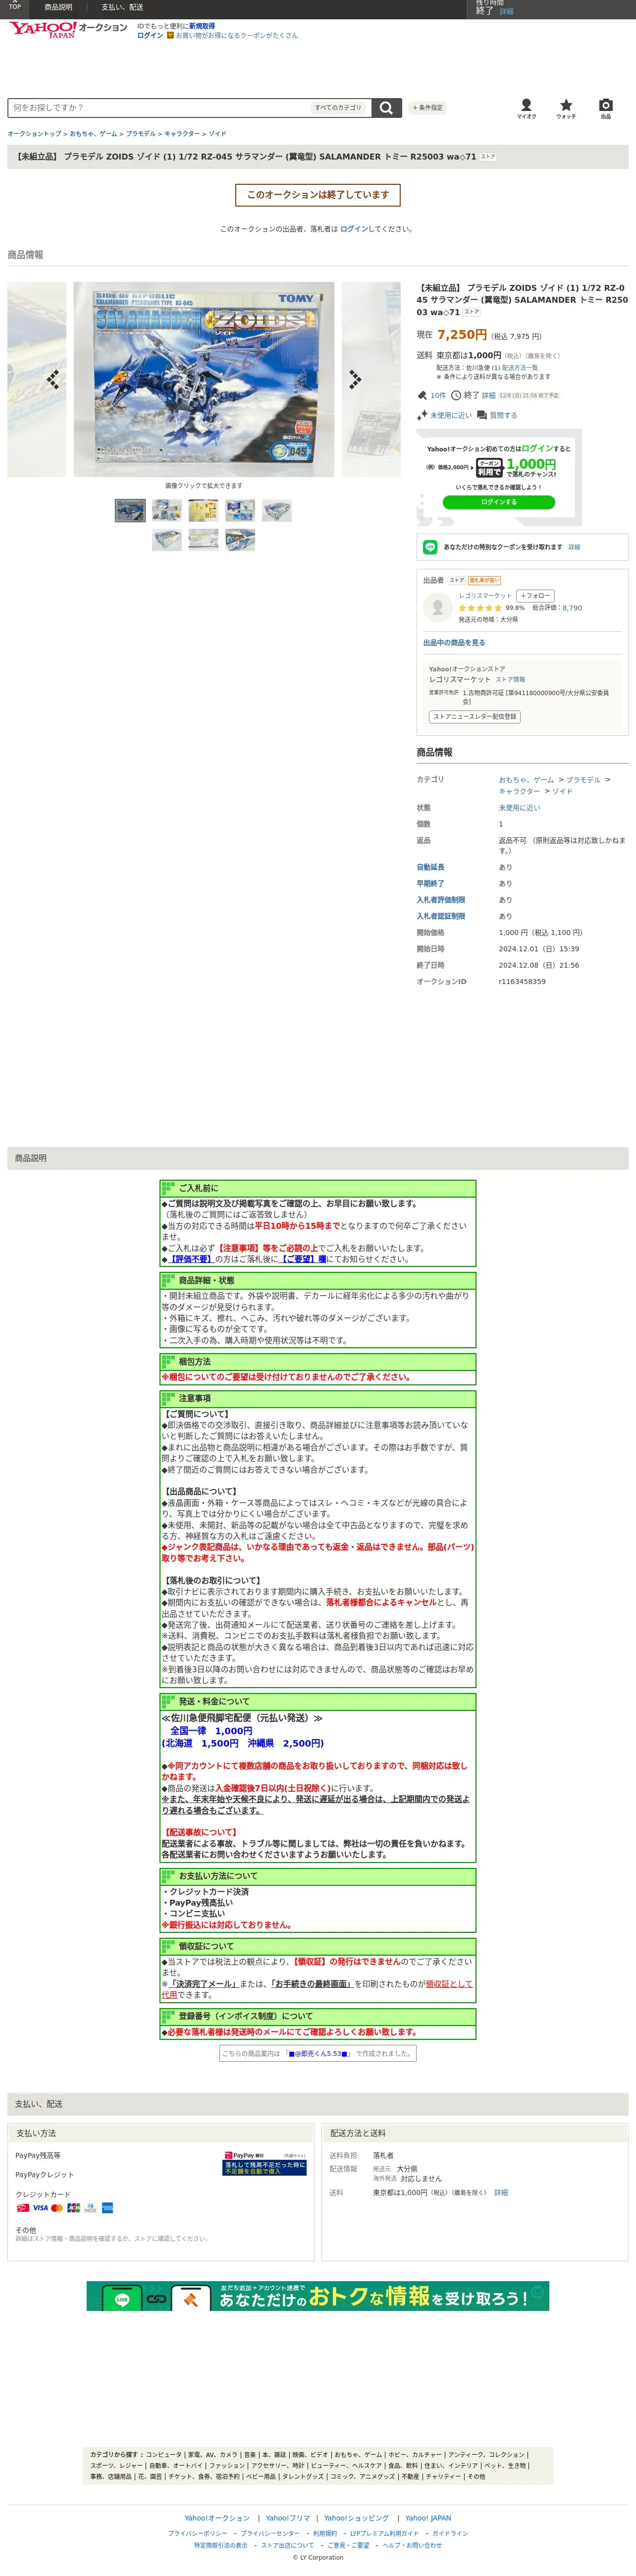Viewport: 636px width, 2576px height.
Task: Open 詳細 for the LINE coupon
Action: 574,547
